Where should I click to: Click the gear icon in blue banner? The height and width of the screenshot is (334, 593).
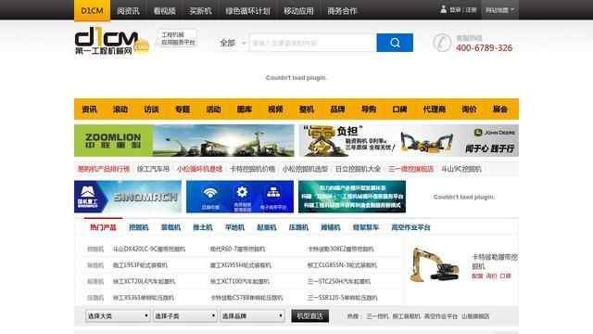coord(242,192)
